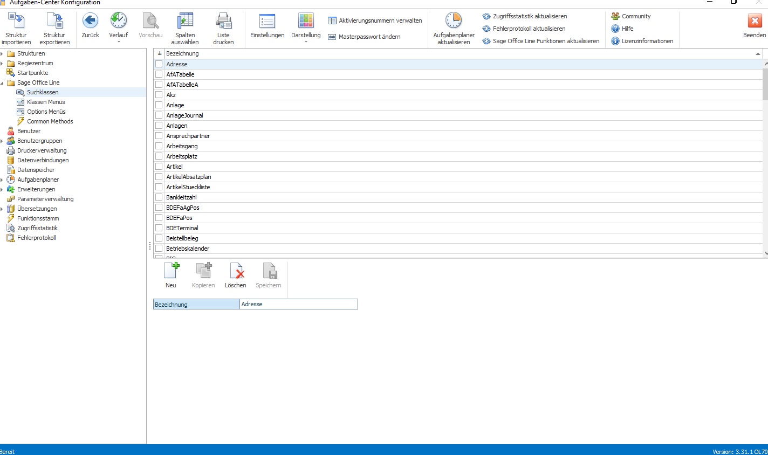
Task: Tick the checkbox for Bankleitzahl row
Action: [159, 197]
